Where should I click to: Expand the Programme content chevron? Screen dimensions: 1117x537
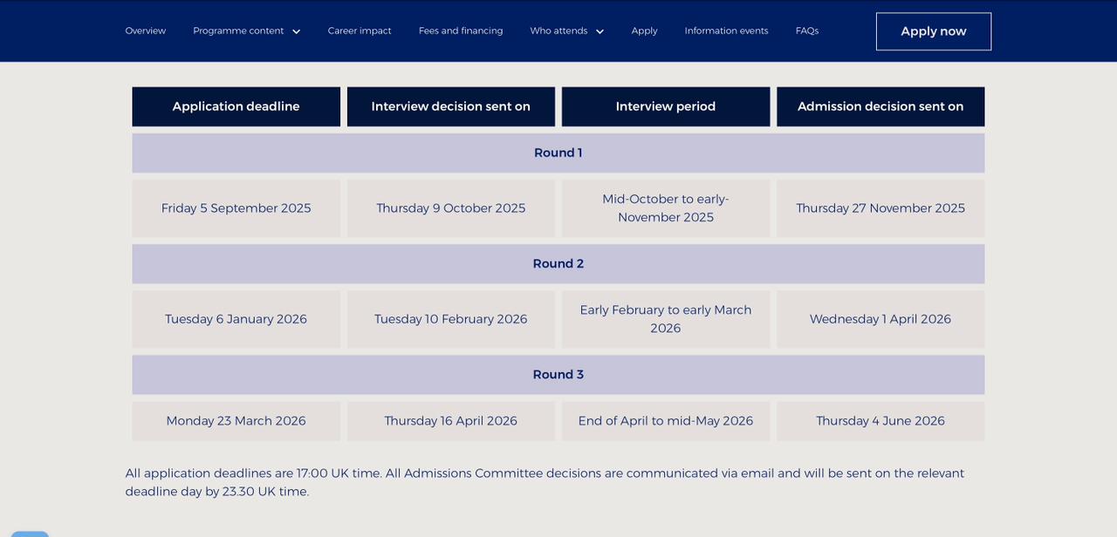coord(296,31)
